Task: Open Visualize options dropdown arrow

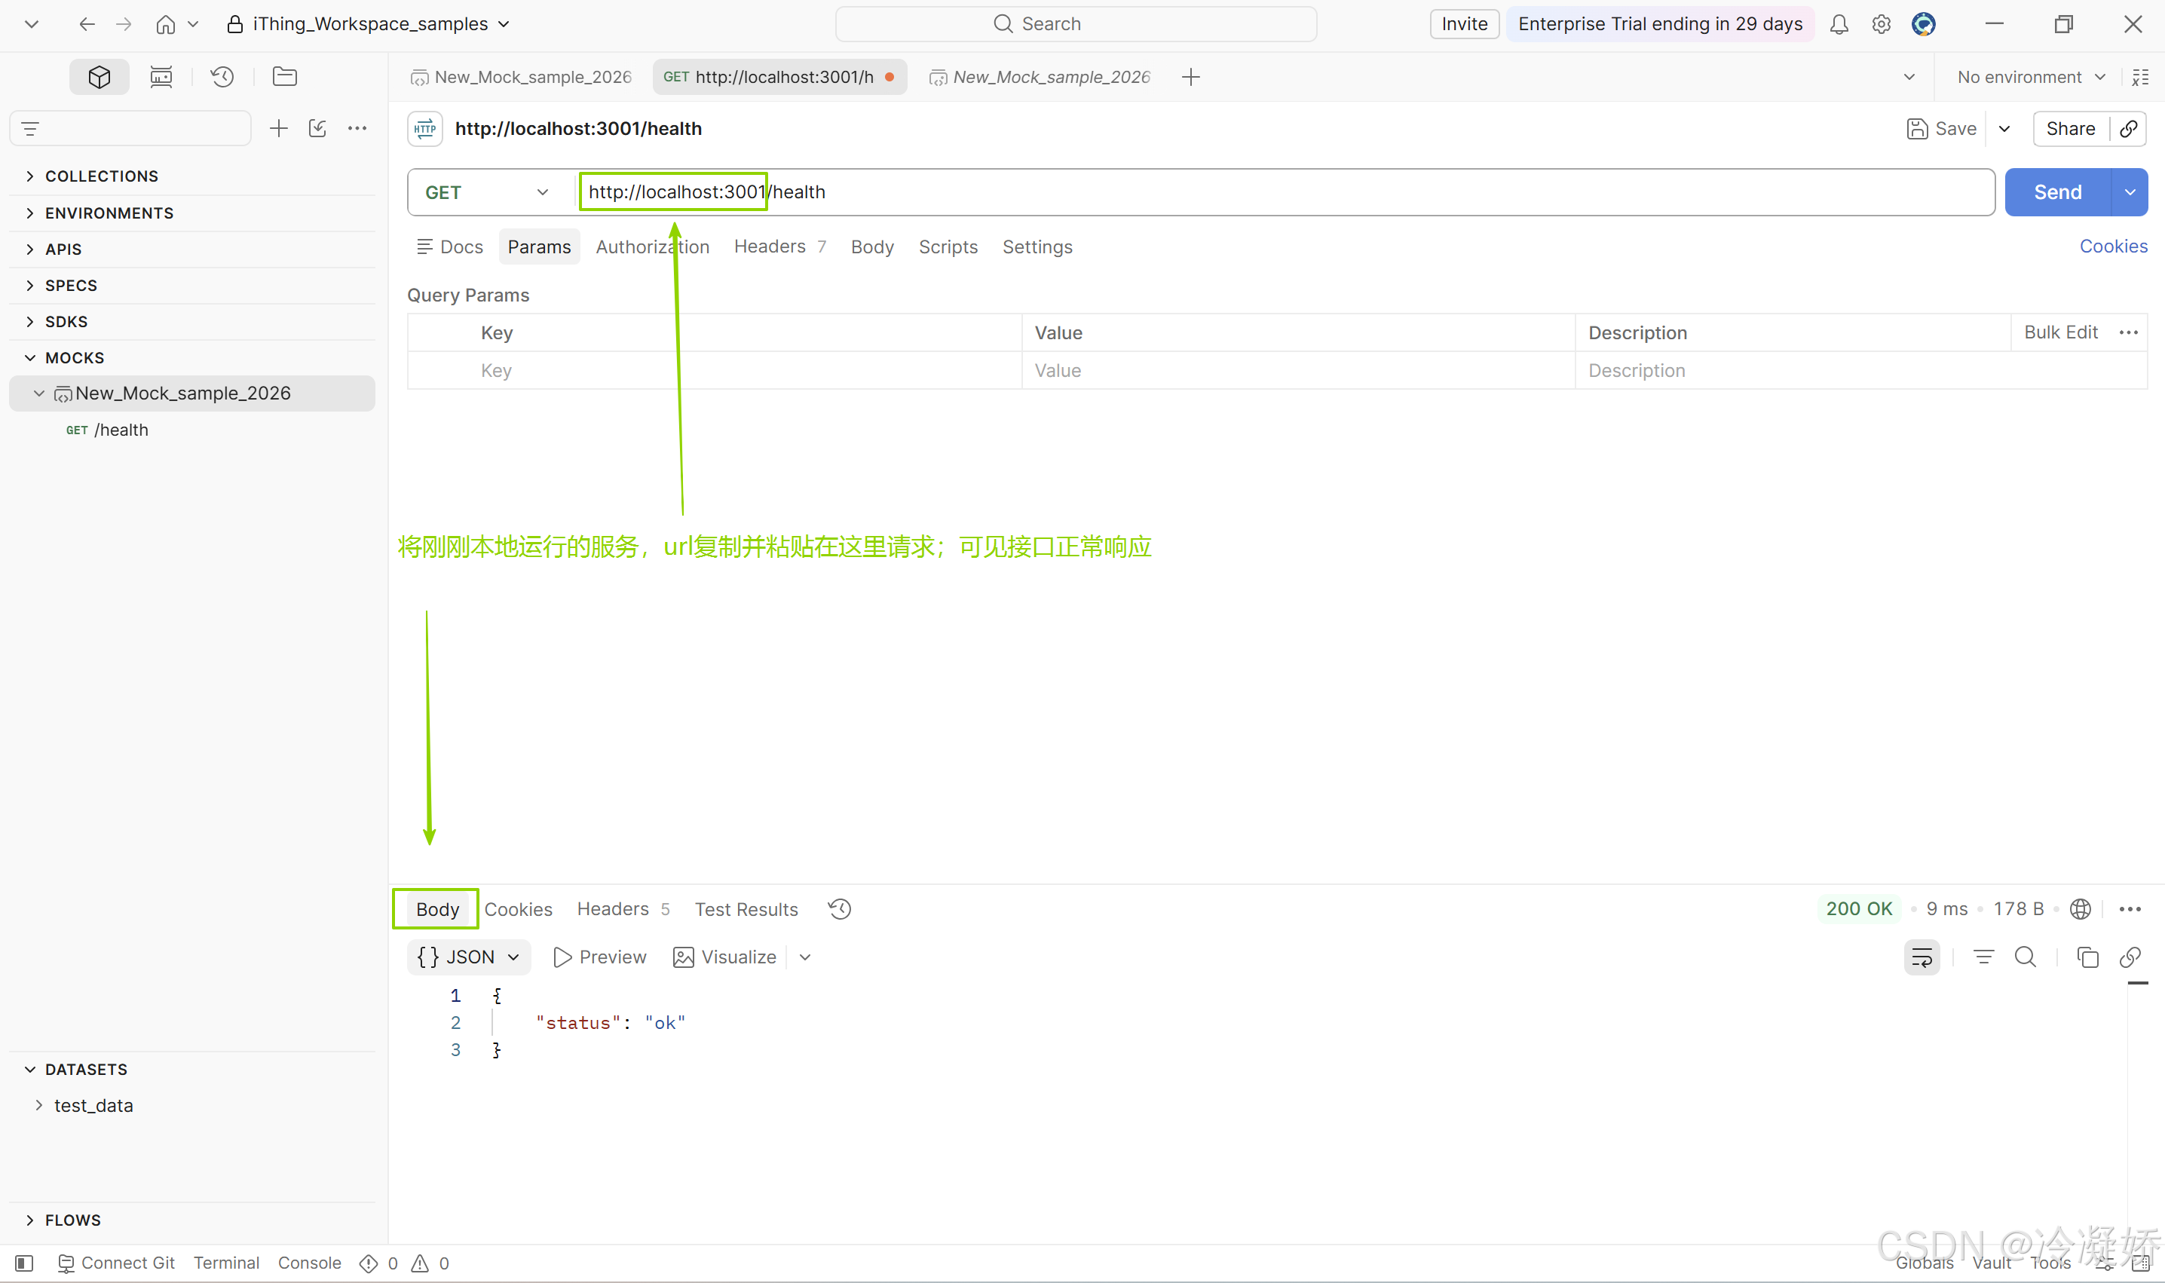Action: click(805, 957)
